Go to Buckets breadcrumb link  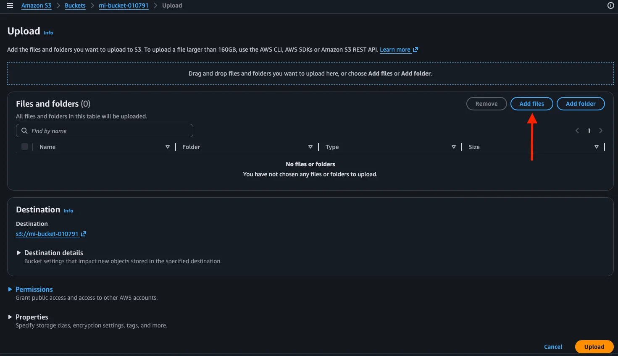click(x=75, y=5)
